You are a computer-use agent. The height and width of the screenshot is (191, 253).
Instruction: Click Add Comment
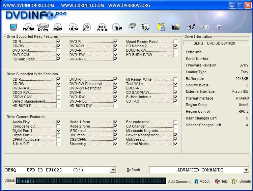click(x=179, y=182)
